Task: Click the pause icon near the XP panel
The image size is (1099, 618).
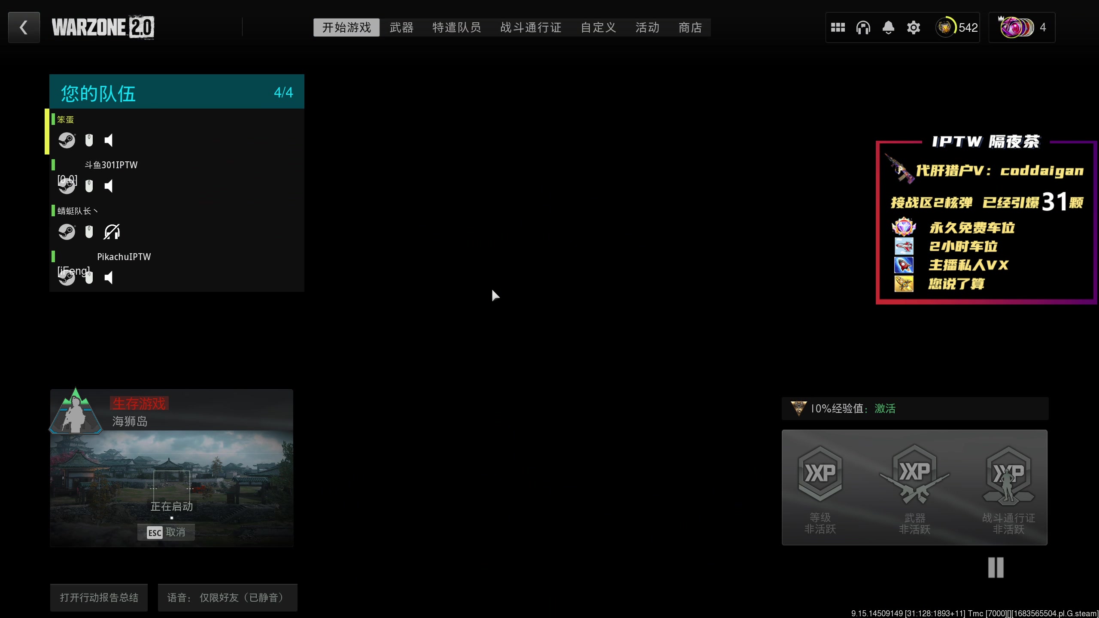Action: pyautogui.click(x=996, y=568)
